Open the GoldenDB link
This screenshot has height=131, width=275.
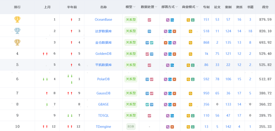pos(103,54)
